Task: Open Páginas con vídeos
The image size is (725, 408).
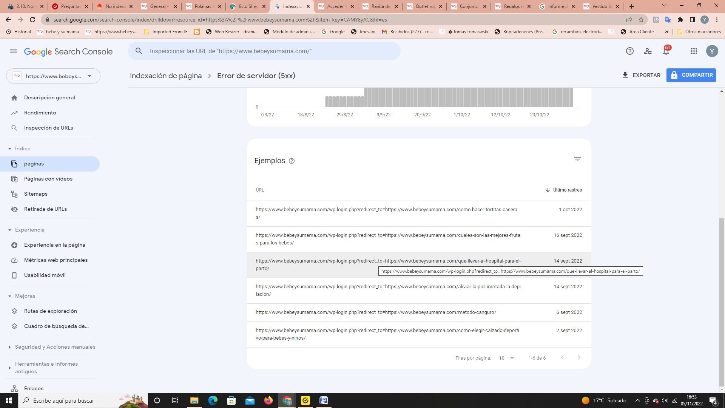Action: click(x=50, y=179)
